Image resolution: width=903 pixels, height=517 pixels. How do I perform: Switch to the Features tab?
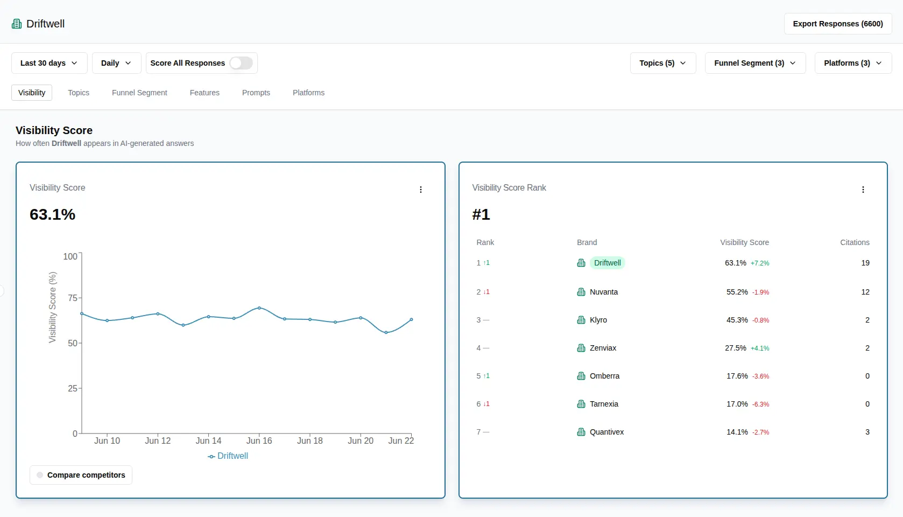click(204, 93)
